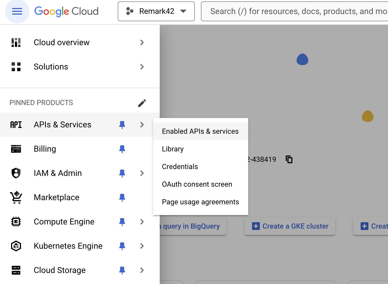Select Credentials from the submenu
This screenshot has height=284, width=388.
click(180, 167)
